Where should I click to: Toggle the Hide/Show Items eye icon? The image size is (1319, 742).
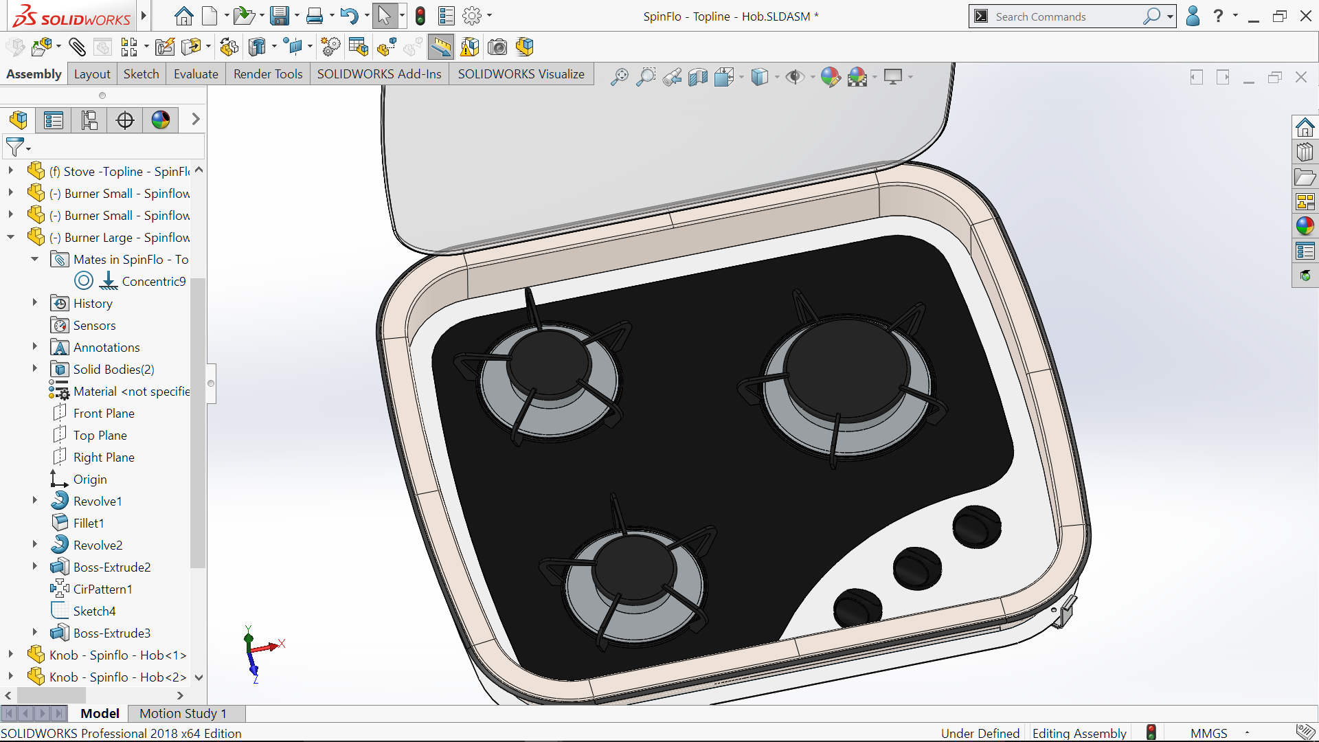(795, 77)
